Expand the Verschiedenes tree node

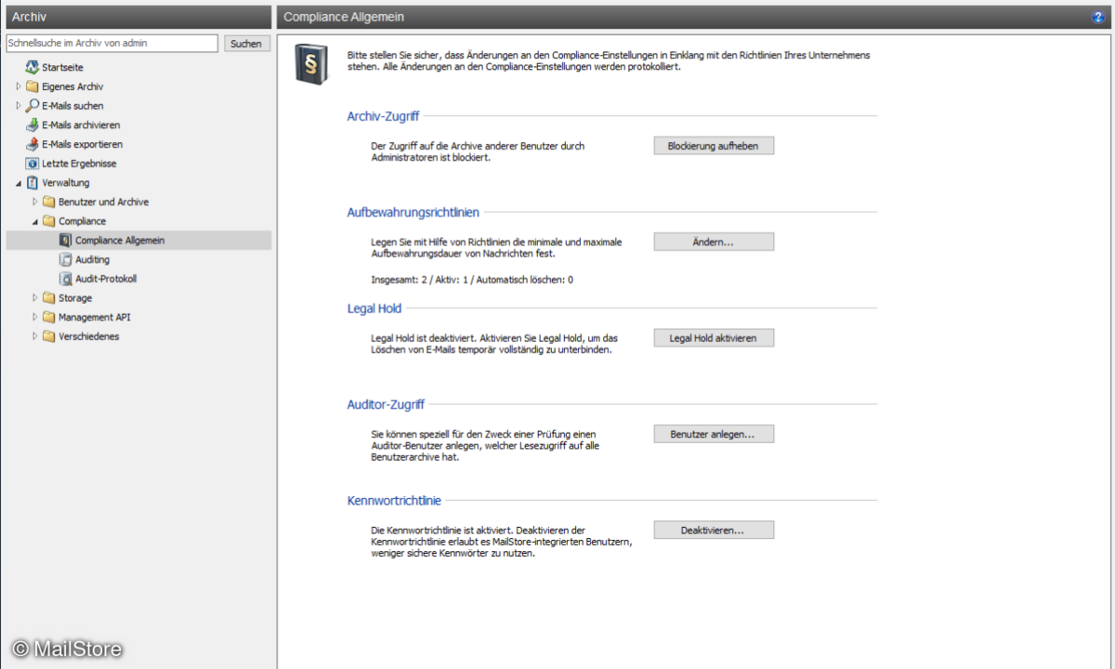35,336
